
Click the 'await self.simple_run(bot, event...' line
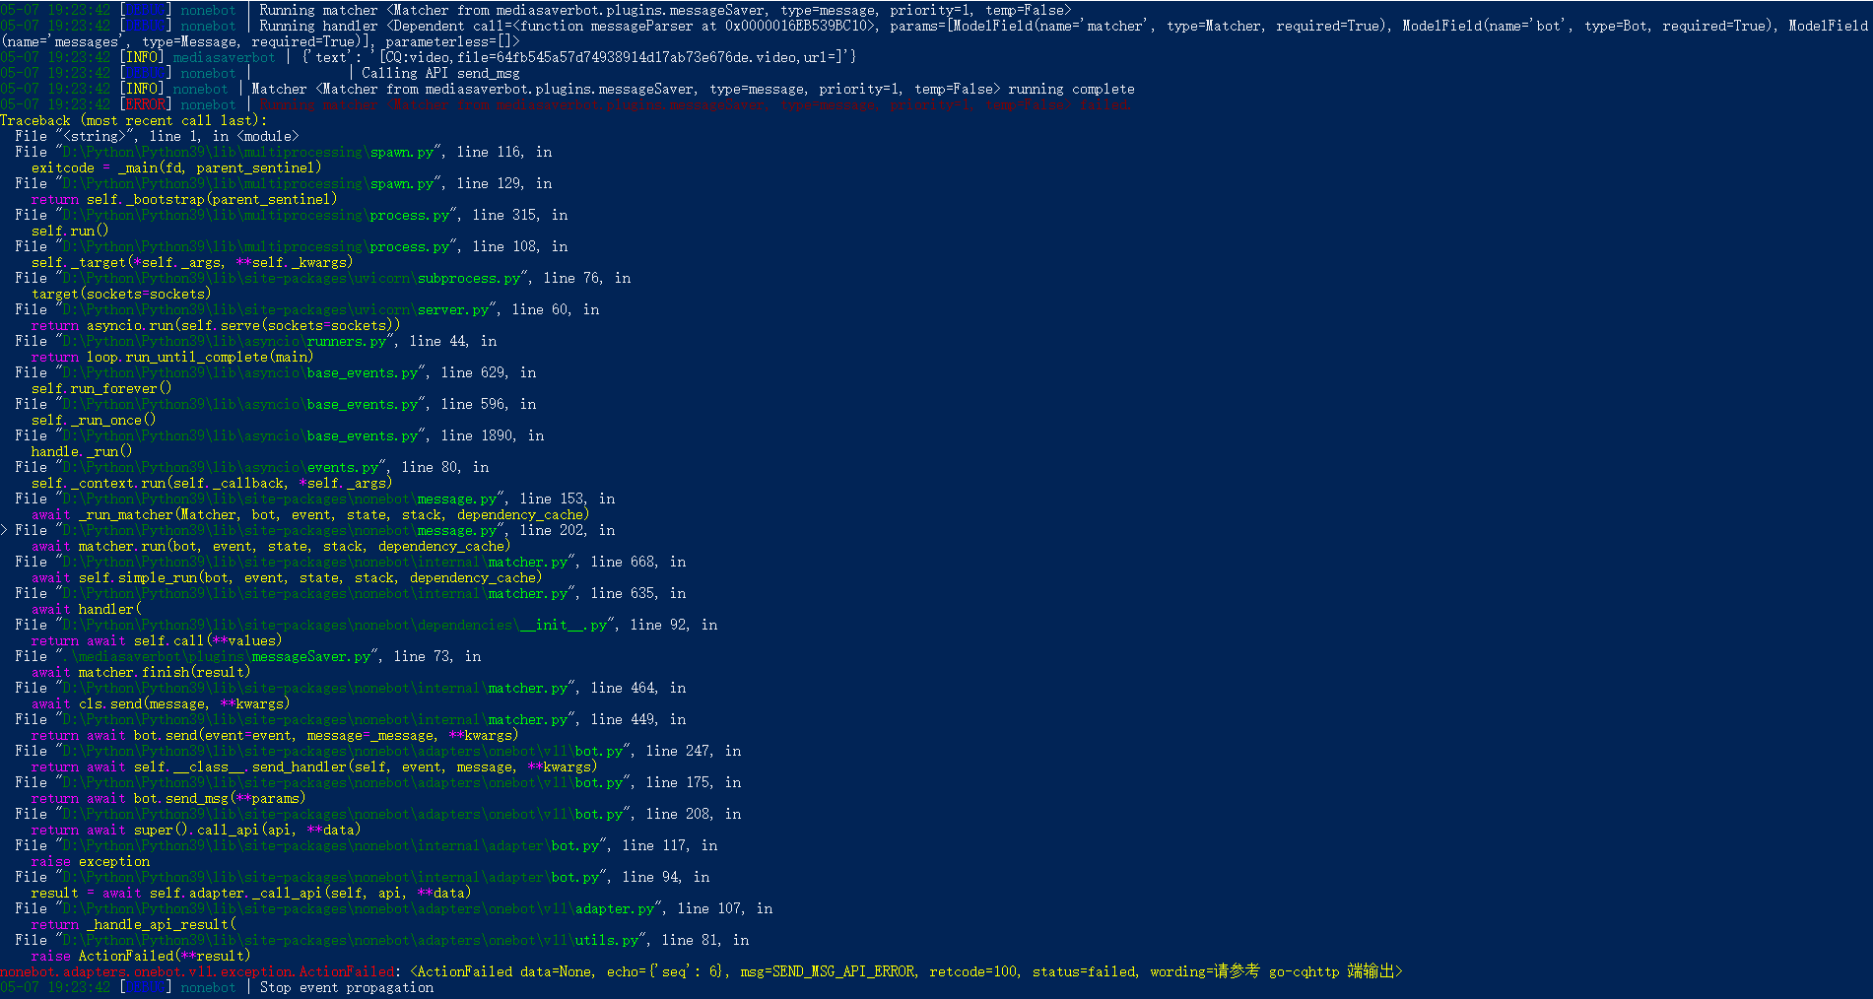pos(287,577)
